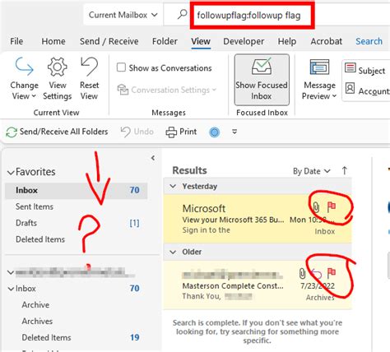The image size is (390, 352).
Task: Arrange messages by Account
Action: coord(367,90)
